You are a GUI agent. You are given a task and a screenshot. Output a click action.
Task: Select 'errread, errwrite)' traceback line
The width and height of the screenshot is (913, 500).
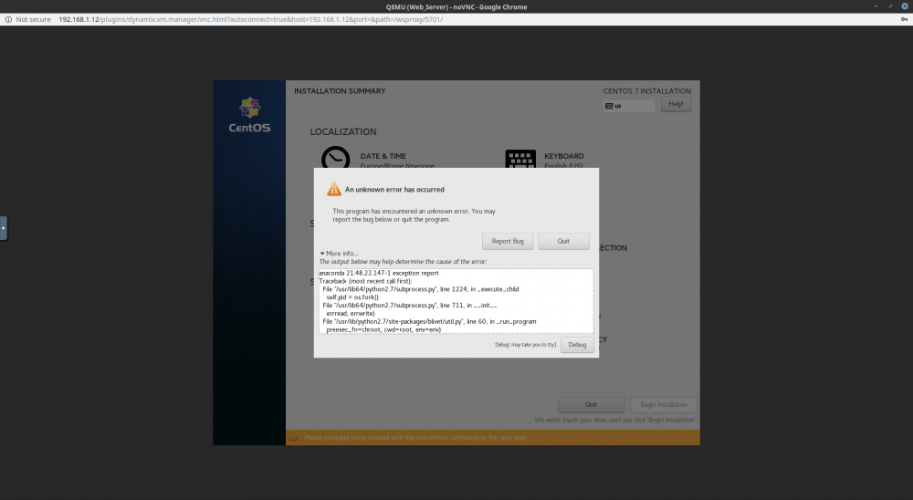click(351, 313)
